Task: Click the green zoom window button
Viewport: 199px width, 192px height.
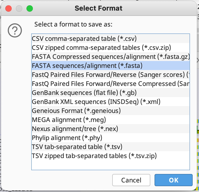Action: [x=30, y=8]
